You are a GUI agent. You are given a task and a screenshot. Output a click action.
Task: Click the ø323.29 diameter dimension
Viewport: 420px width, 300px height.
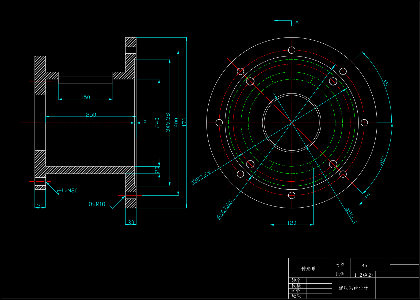200,178
